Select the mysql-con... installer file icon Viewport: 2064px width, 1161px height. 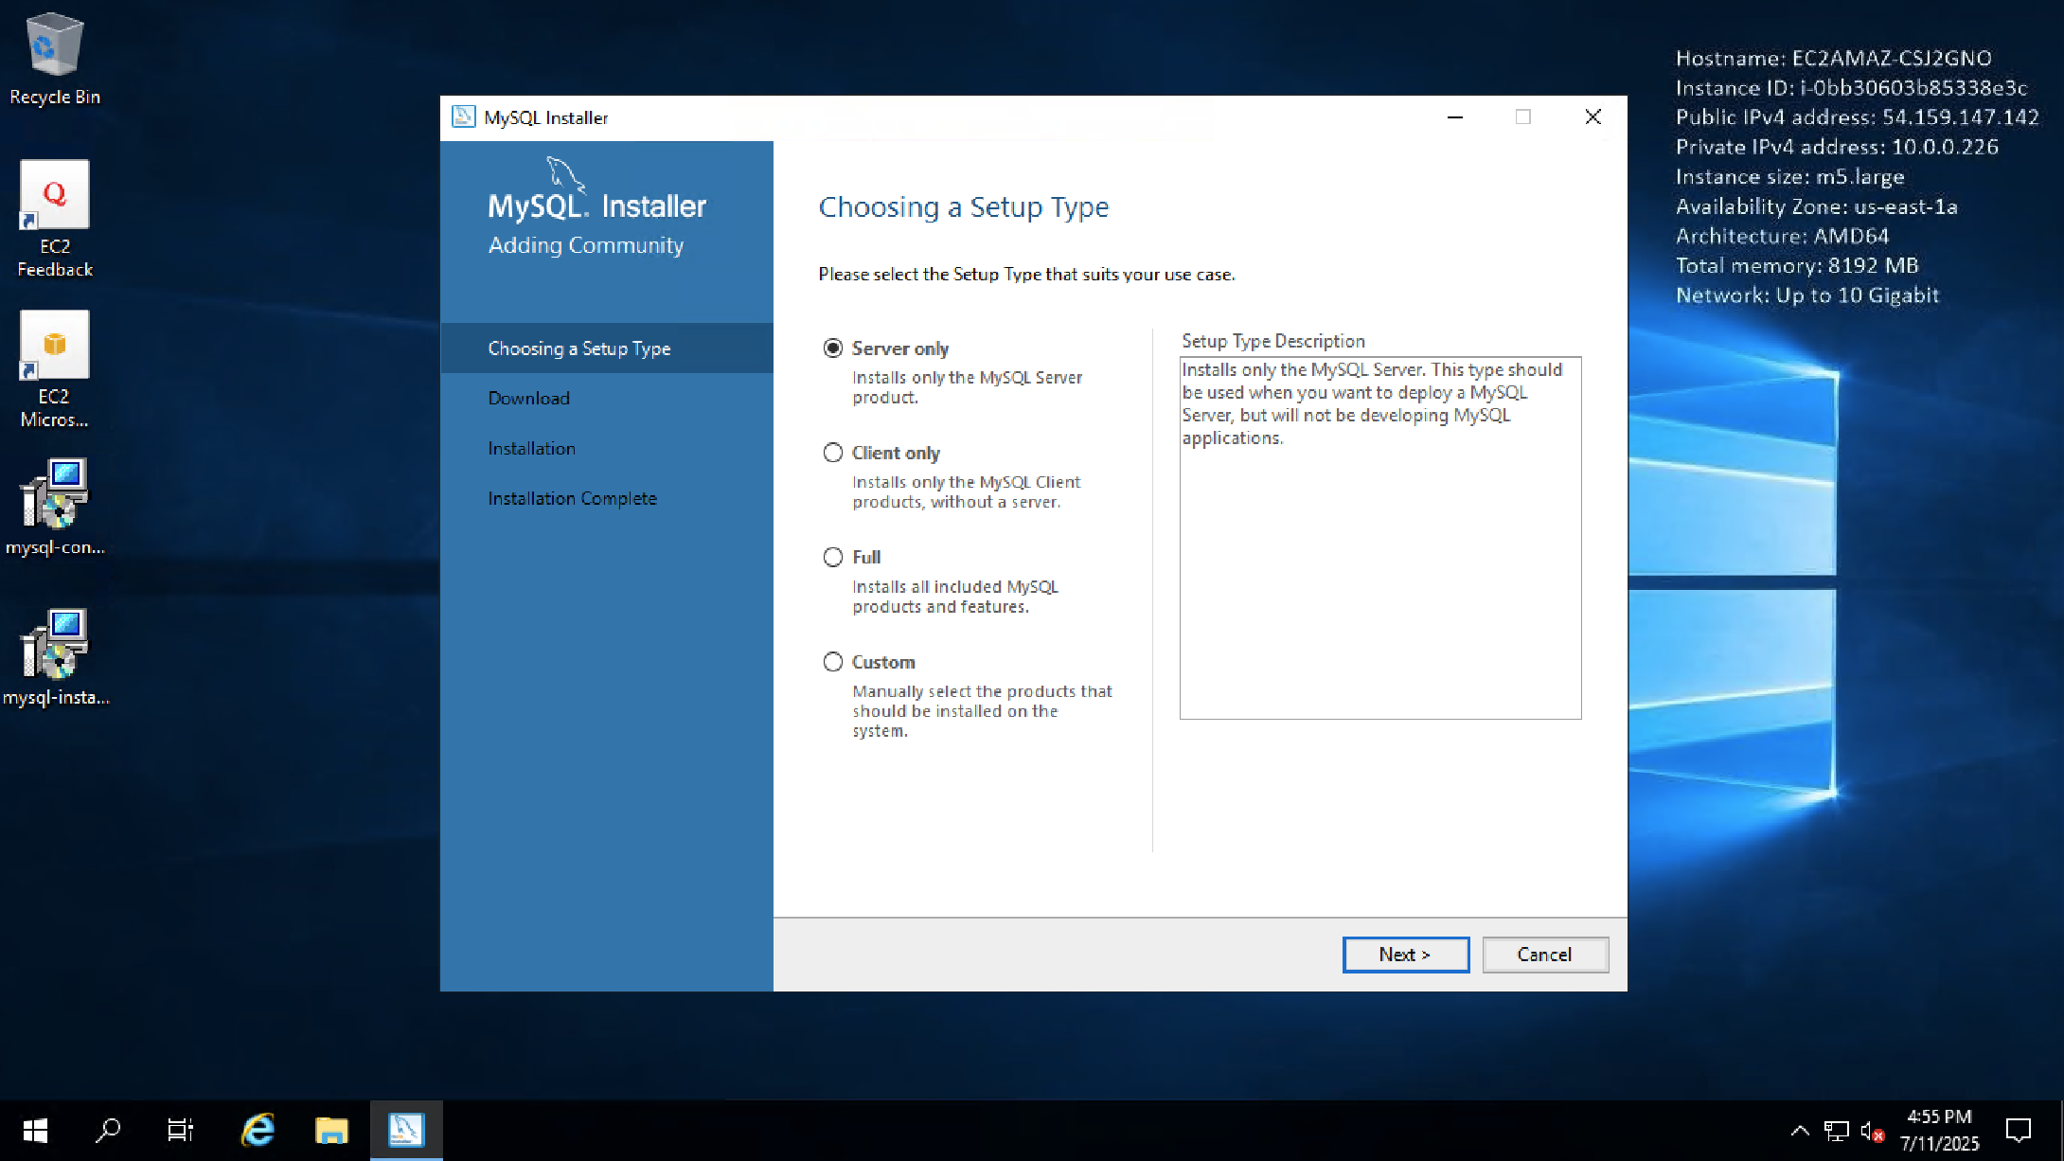click(55, 508)
